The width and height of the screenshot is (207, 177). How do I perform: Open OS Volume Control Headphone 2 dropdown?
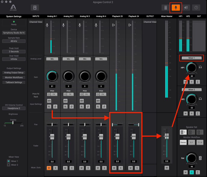(x=14, y=108)
